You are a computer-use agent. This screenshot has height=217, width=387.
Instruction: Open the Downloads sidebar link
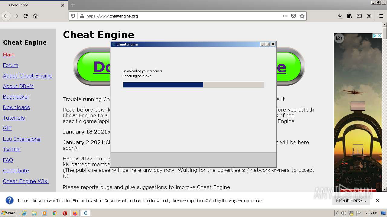pyautogui.click(x=16, y=107)
